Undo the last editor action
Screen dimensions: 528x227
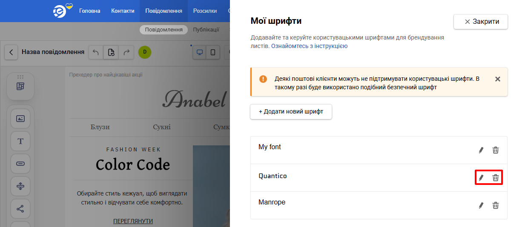pos(96,52)
